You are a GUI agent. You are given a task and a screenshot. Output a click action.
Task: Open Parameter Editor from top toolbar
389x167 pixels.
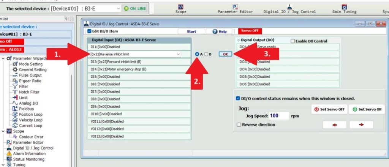tap(235, 9)
